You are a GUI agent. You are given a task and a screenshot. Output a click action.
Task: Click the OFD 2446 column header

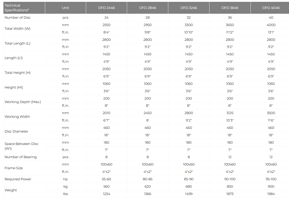tap(106, 8)
